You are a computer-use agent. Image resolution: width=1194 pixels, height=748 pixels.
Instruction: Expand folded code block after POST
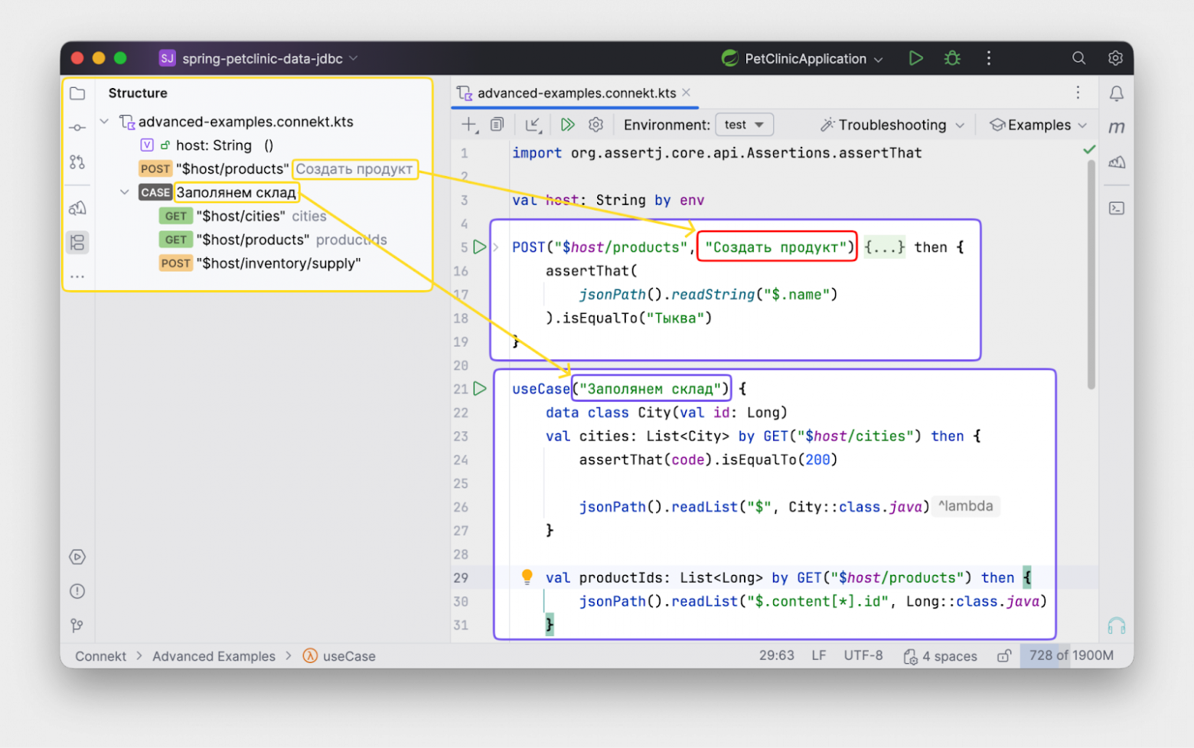pyautogui.click(x=884, y=247)
